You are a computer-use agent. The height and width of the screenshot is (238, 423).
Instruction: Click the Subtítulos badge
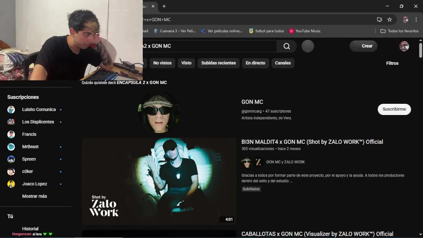pyautogui.click(x=251, y=189)
